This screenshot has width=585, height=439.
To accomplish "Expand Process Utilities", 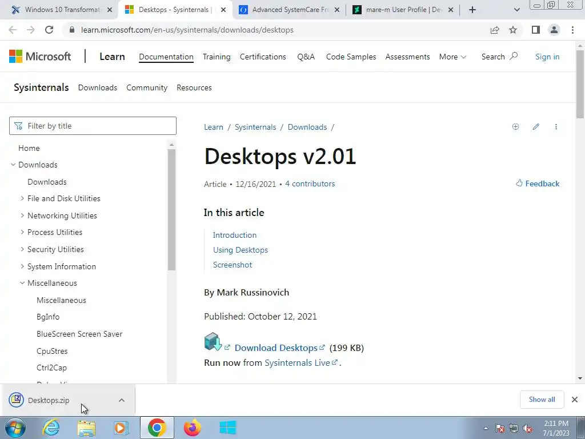I will pyautogui.click(x=22, y=232).
